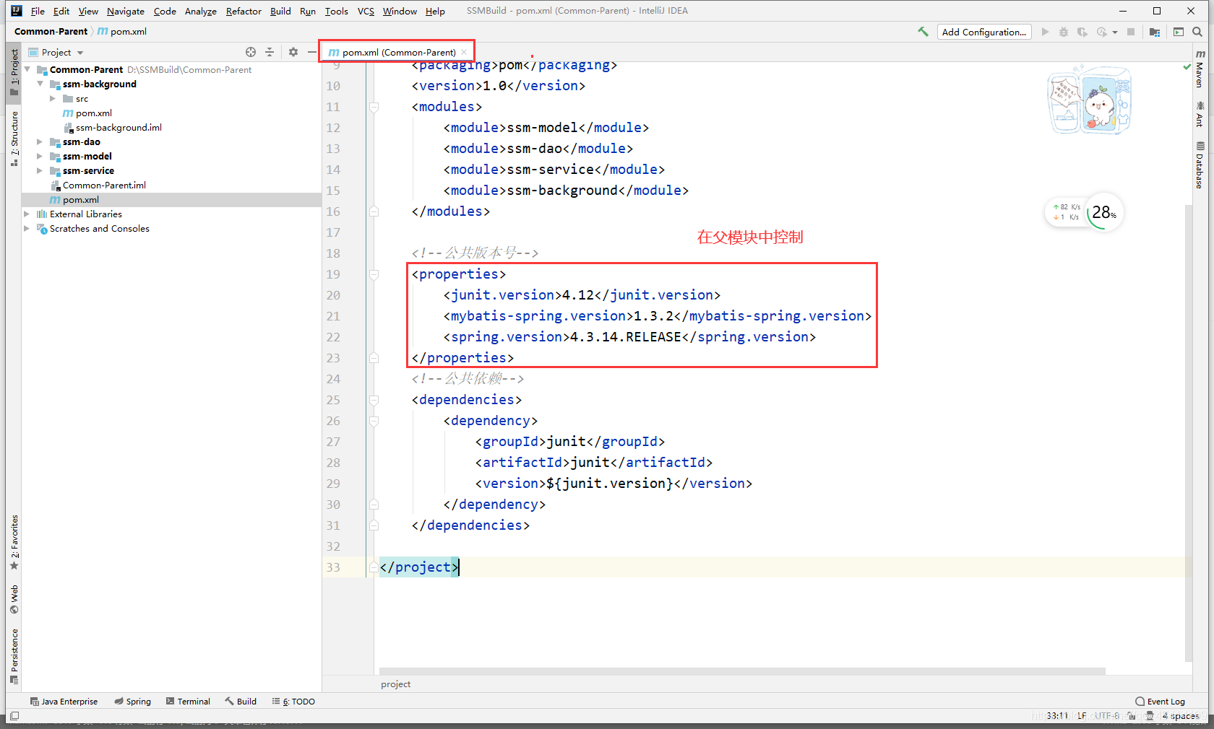Open the Maven tool window
Viewport: 1214px width, 729px height.
[x=1200, y=69]
